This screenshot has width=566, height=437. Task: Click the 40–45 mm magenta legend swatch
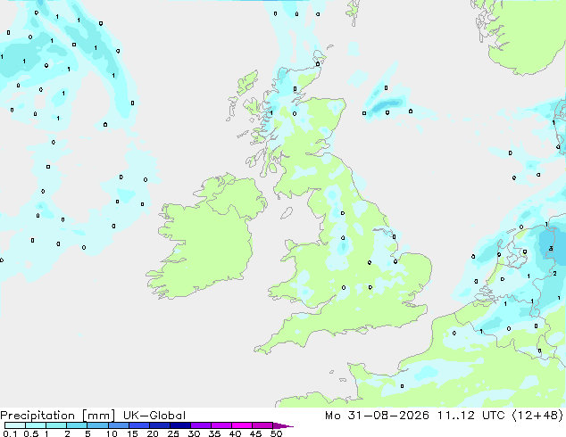(x=242, y=425)
